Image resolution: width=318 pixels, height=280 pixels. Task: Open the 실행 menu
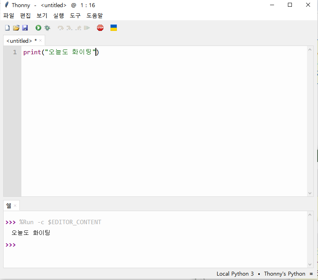[x=59, y=15]
